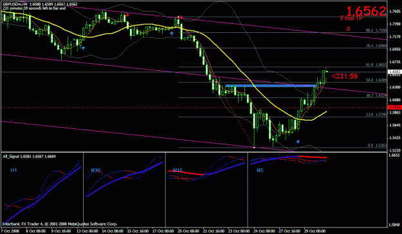Select the red down arrow at 20 Oct peak
402x234 pixels.
(x=181, y=17)
